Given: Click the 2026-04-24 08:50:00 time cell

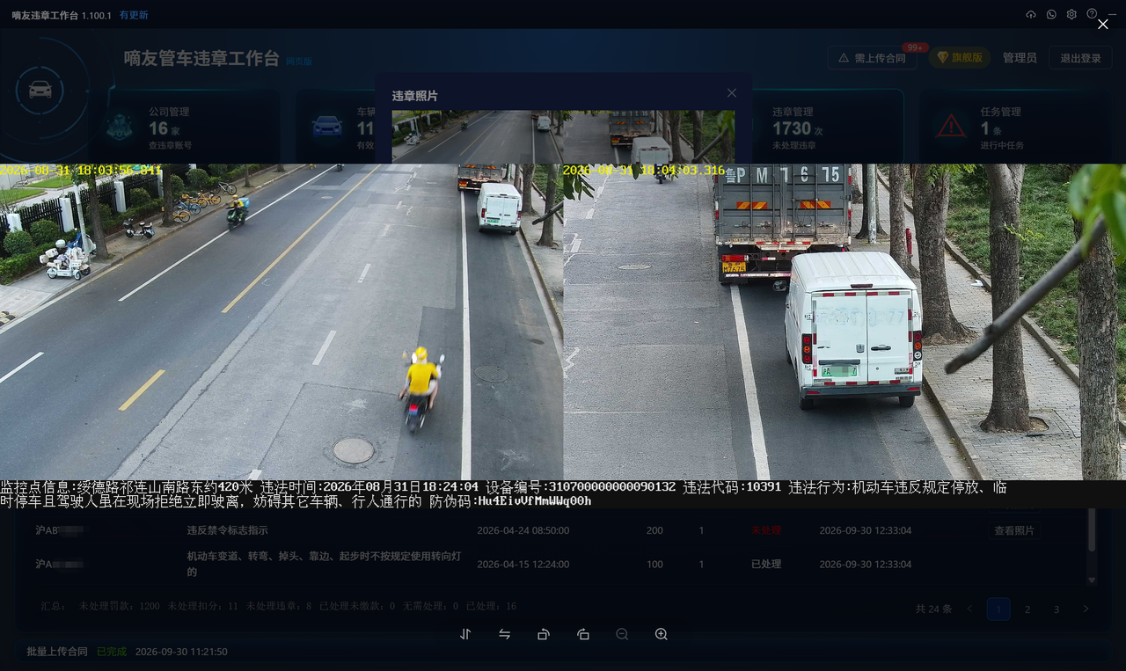Looking at the screenshot, I should click(x=523, y=530).
